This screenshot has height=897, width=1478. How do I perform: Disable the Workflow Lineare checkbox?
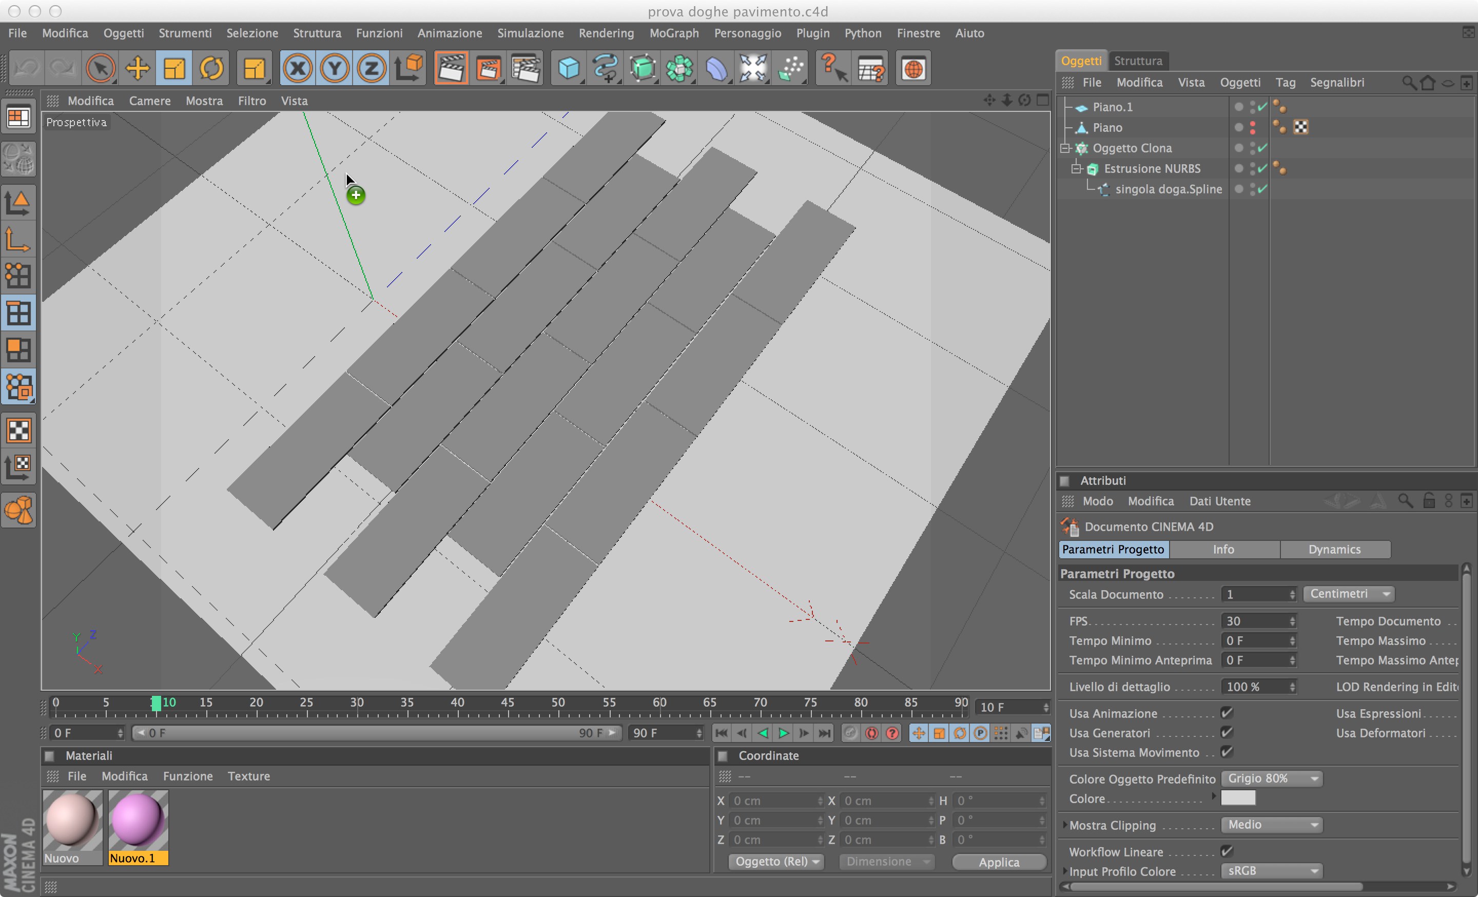tap(1226, 851)
